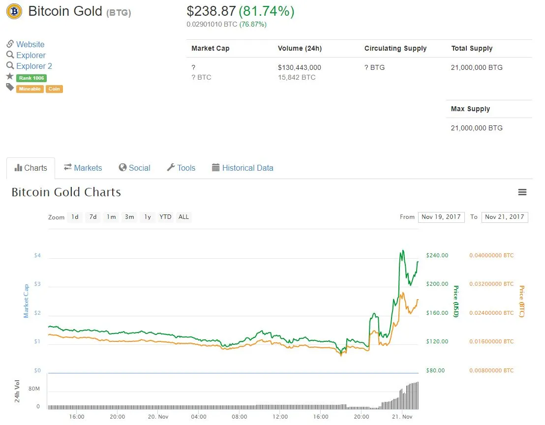
Task: Click the star icon beside Rank badge
Action: (x=10, y=76)
